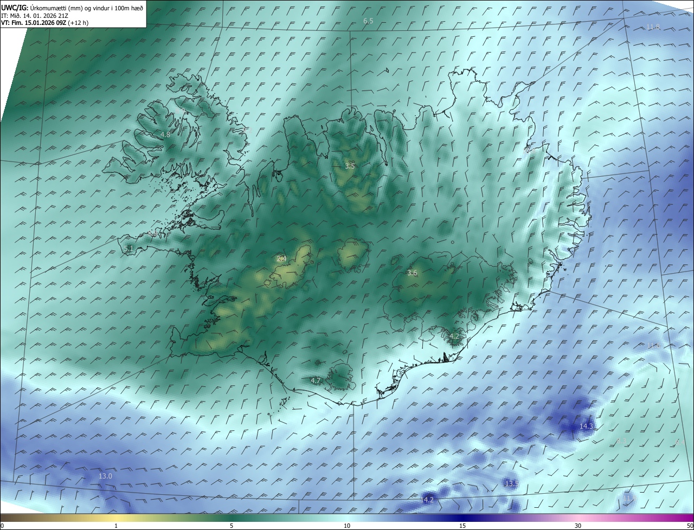Image resolution: width=694 pixels, height=530 pixels.
Task: Click the 3.6 value over Vatnajökull
Action: point(412,273)
